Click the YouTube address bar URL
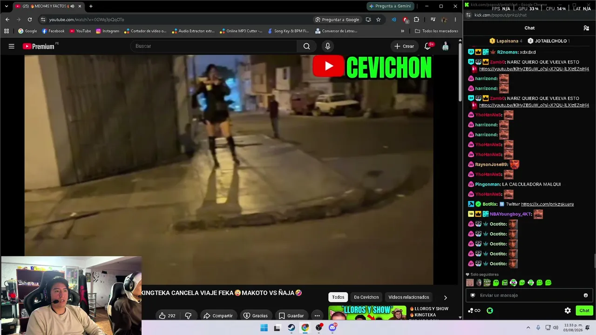 [87, 20]
